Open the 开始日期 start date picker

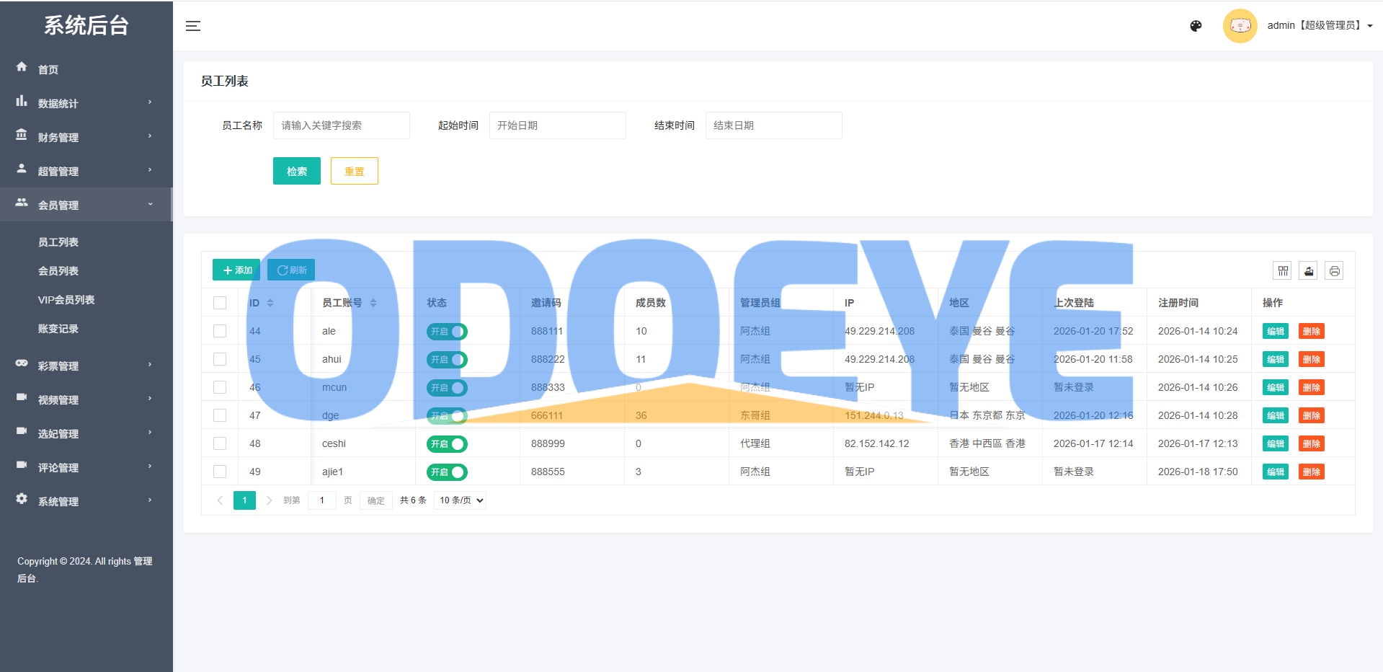(x=557, y=125)
